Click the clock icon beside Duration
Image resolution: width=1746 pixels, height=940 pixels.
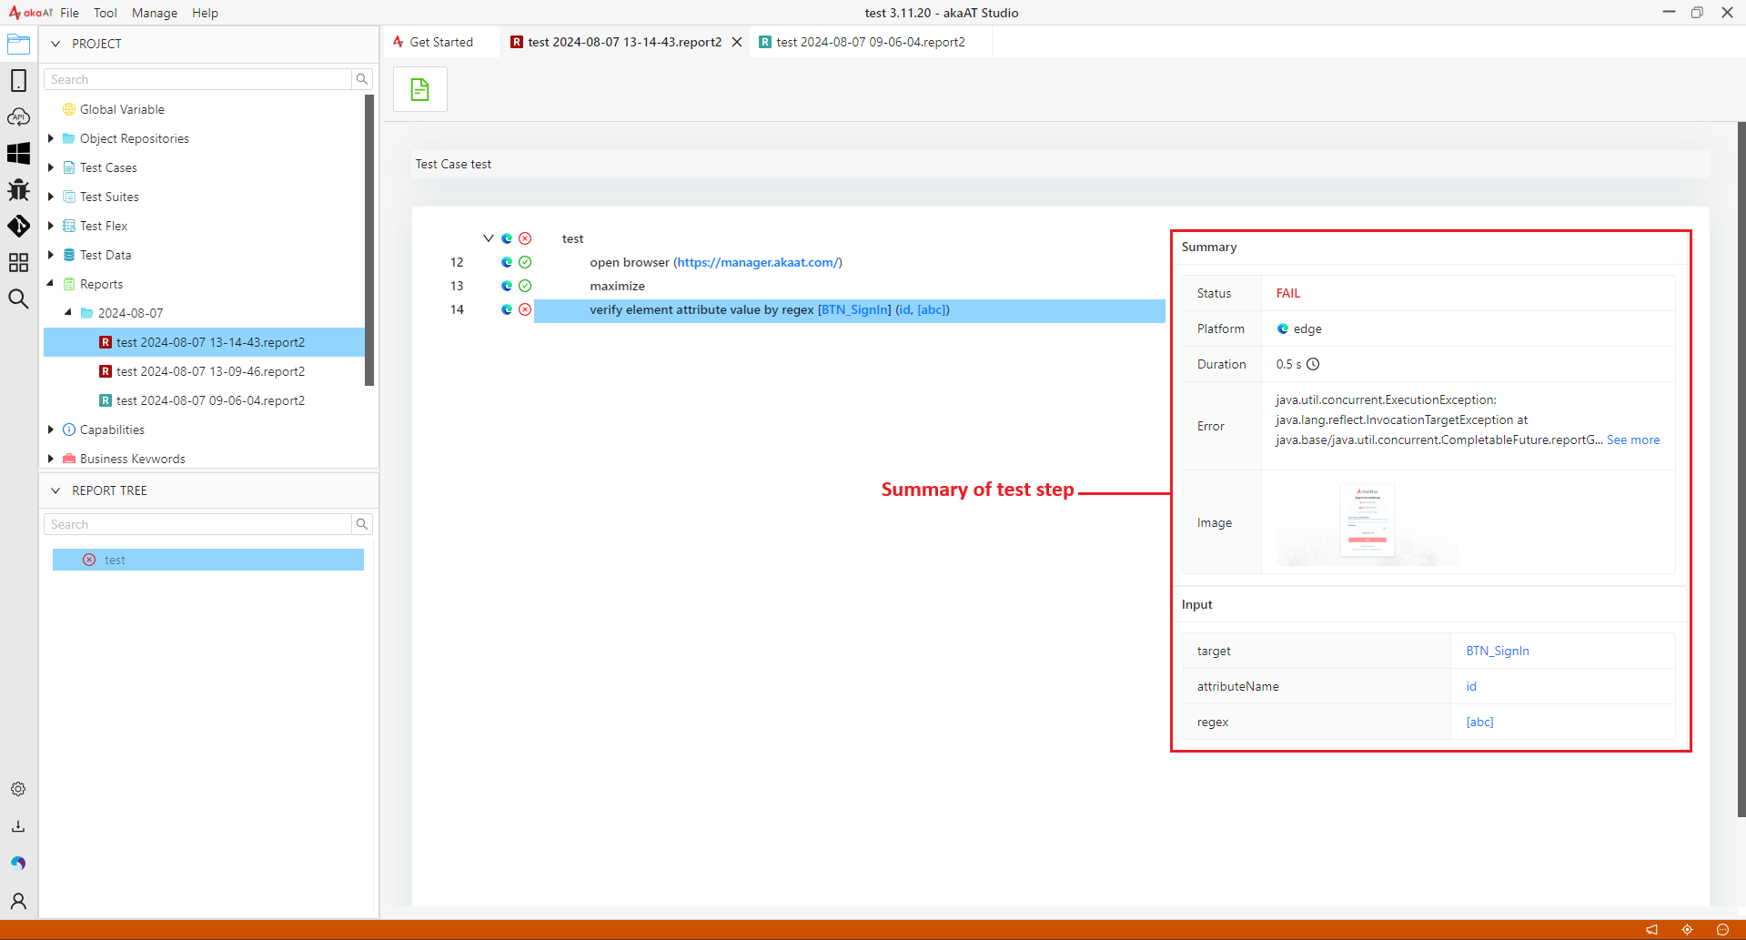tap(1313, 364)
